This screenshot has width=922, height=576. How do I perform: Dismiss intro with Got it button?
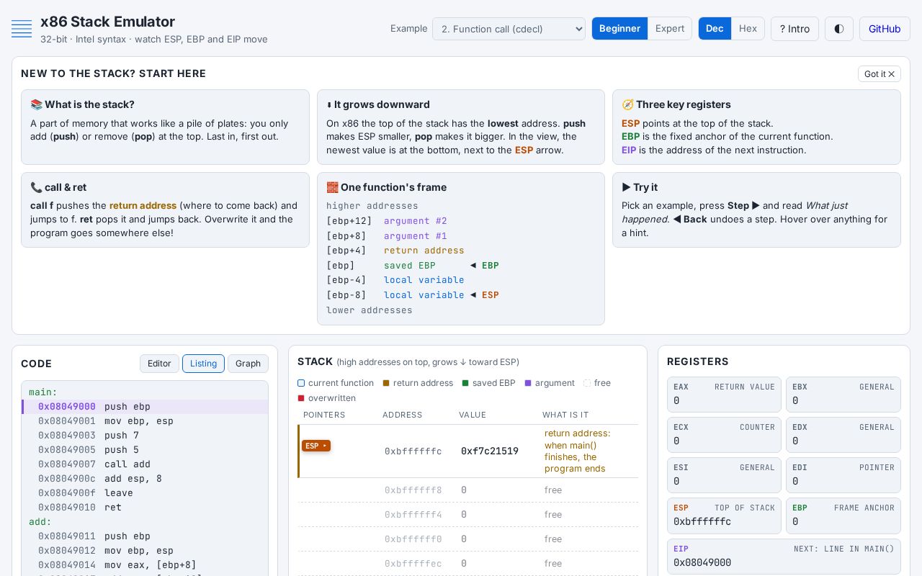[x=880, y=74]
